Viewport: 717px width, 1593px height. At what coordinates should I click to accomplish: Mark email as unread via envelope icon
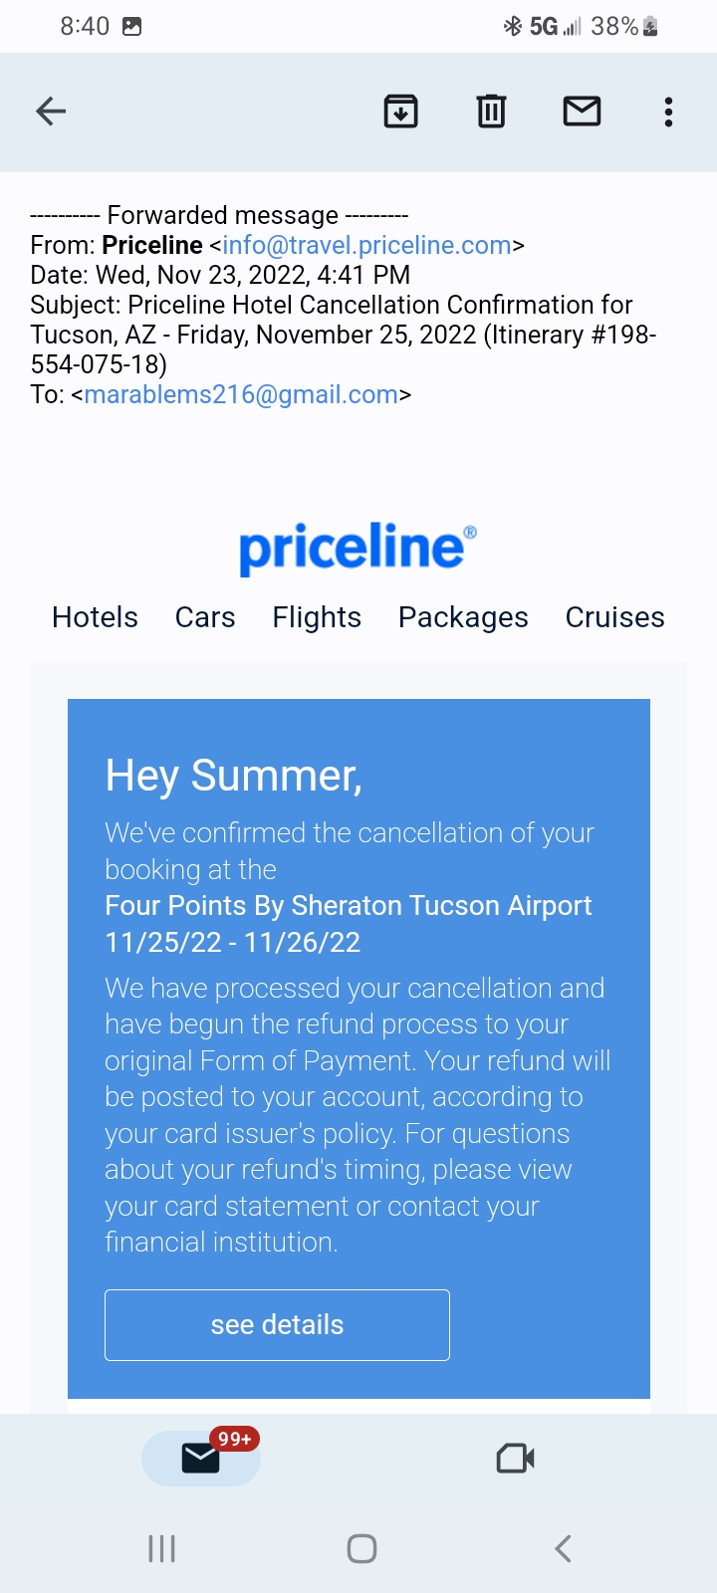click(582, 112)
